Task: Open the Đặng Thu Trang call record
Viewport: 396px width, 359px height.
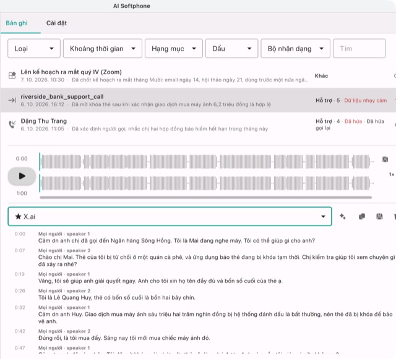Action: [198, 125]
